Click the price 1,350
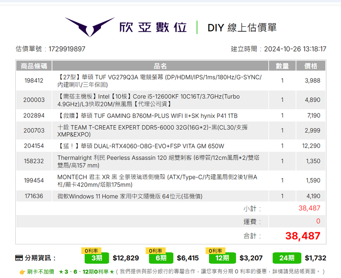This screenshot has width=341, height=278. pyautogui.click(x=313, y=161)
